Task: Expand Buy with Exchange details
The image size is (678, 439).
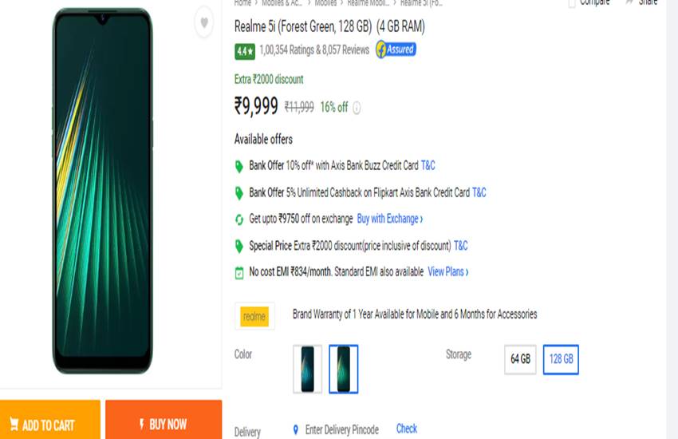Action: tap(389, 219)
